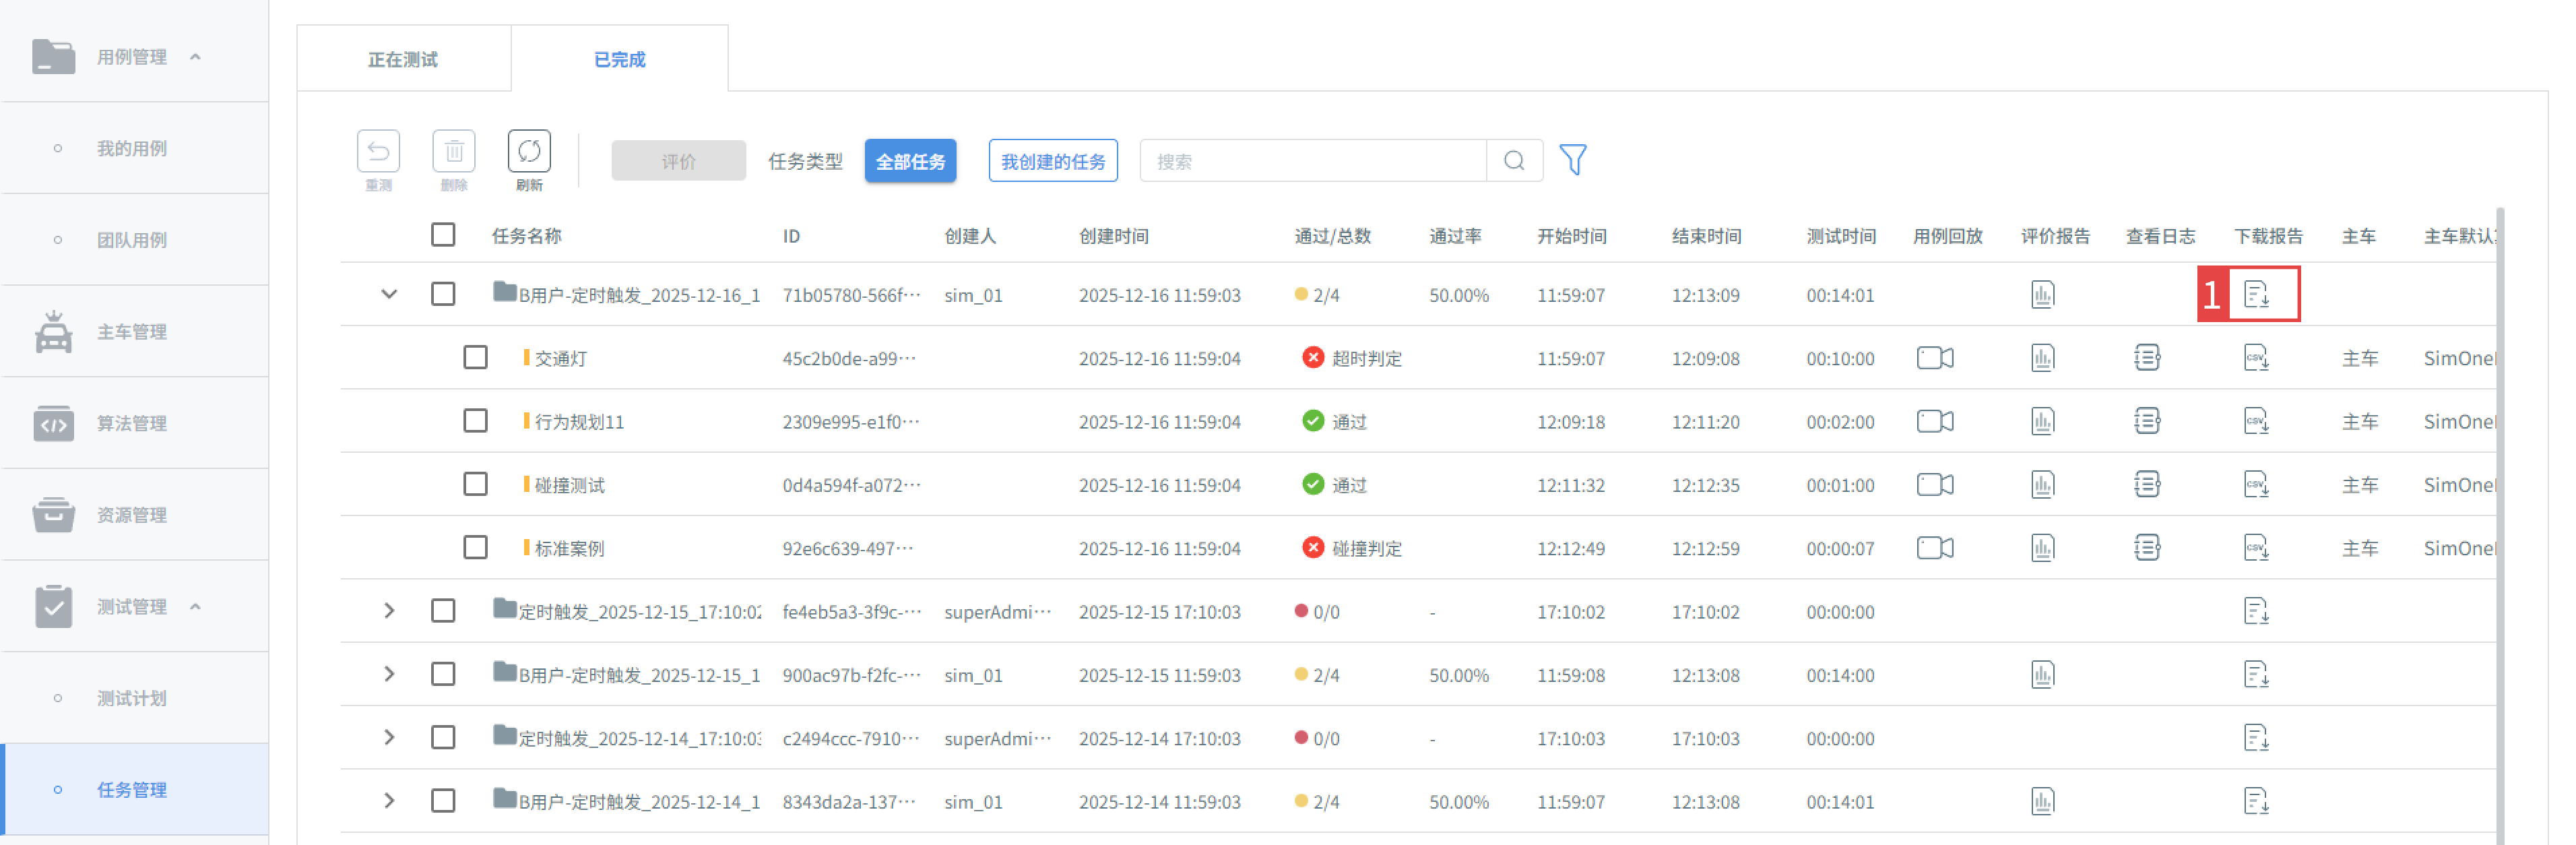Image resolution: width=2576 pixels, height=845 pixels.
Task: Expand the task c2494ccc-7910 row
Action: [389, 738]
